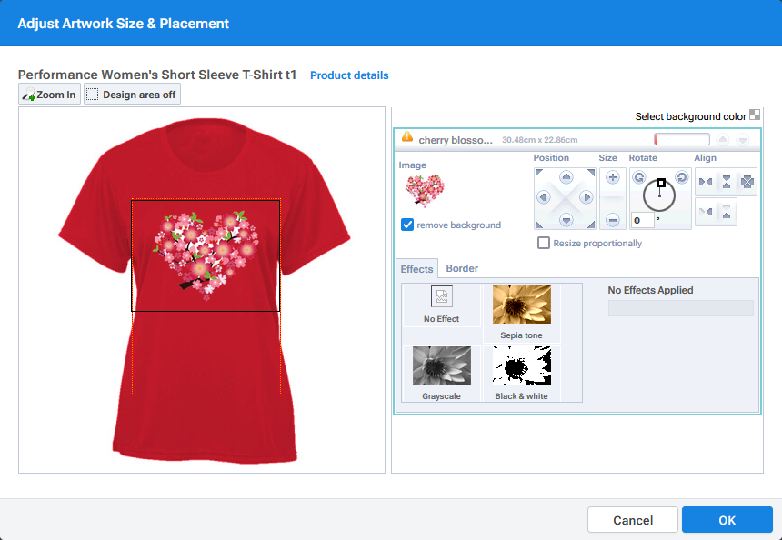Choose the No Effect option
This screenshot has width=782, height=540.
441,305
